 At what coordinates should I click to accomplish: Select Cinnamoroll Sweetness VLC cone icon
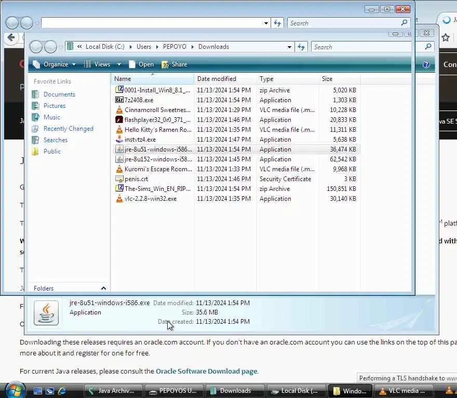pos(119,110)
